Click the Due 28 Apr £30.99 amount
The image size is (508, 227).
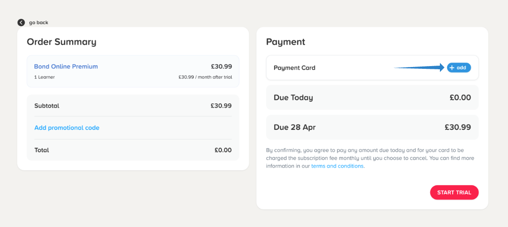(x=457, y=127)
